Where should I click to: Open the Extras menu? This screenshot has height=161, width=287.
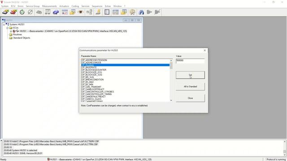click(x=108, y=6)
